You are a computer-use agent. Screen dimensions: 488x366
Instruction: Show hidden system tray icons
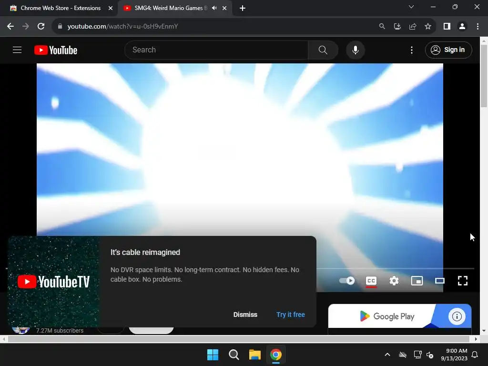[387, 355]
